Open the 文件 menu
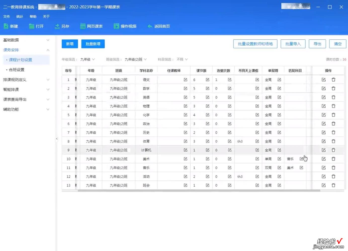 [7, 17]
